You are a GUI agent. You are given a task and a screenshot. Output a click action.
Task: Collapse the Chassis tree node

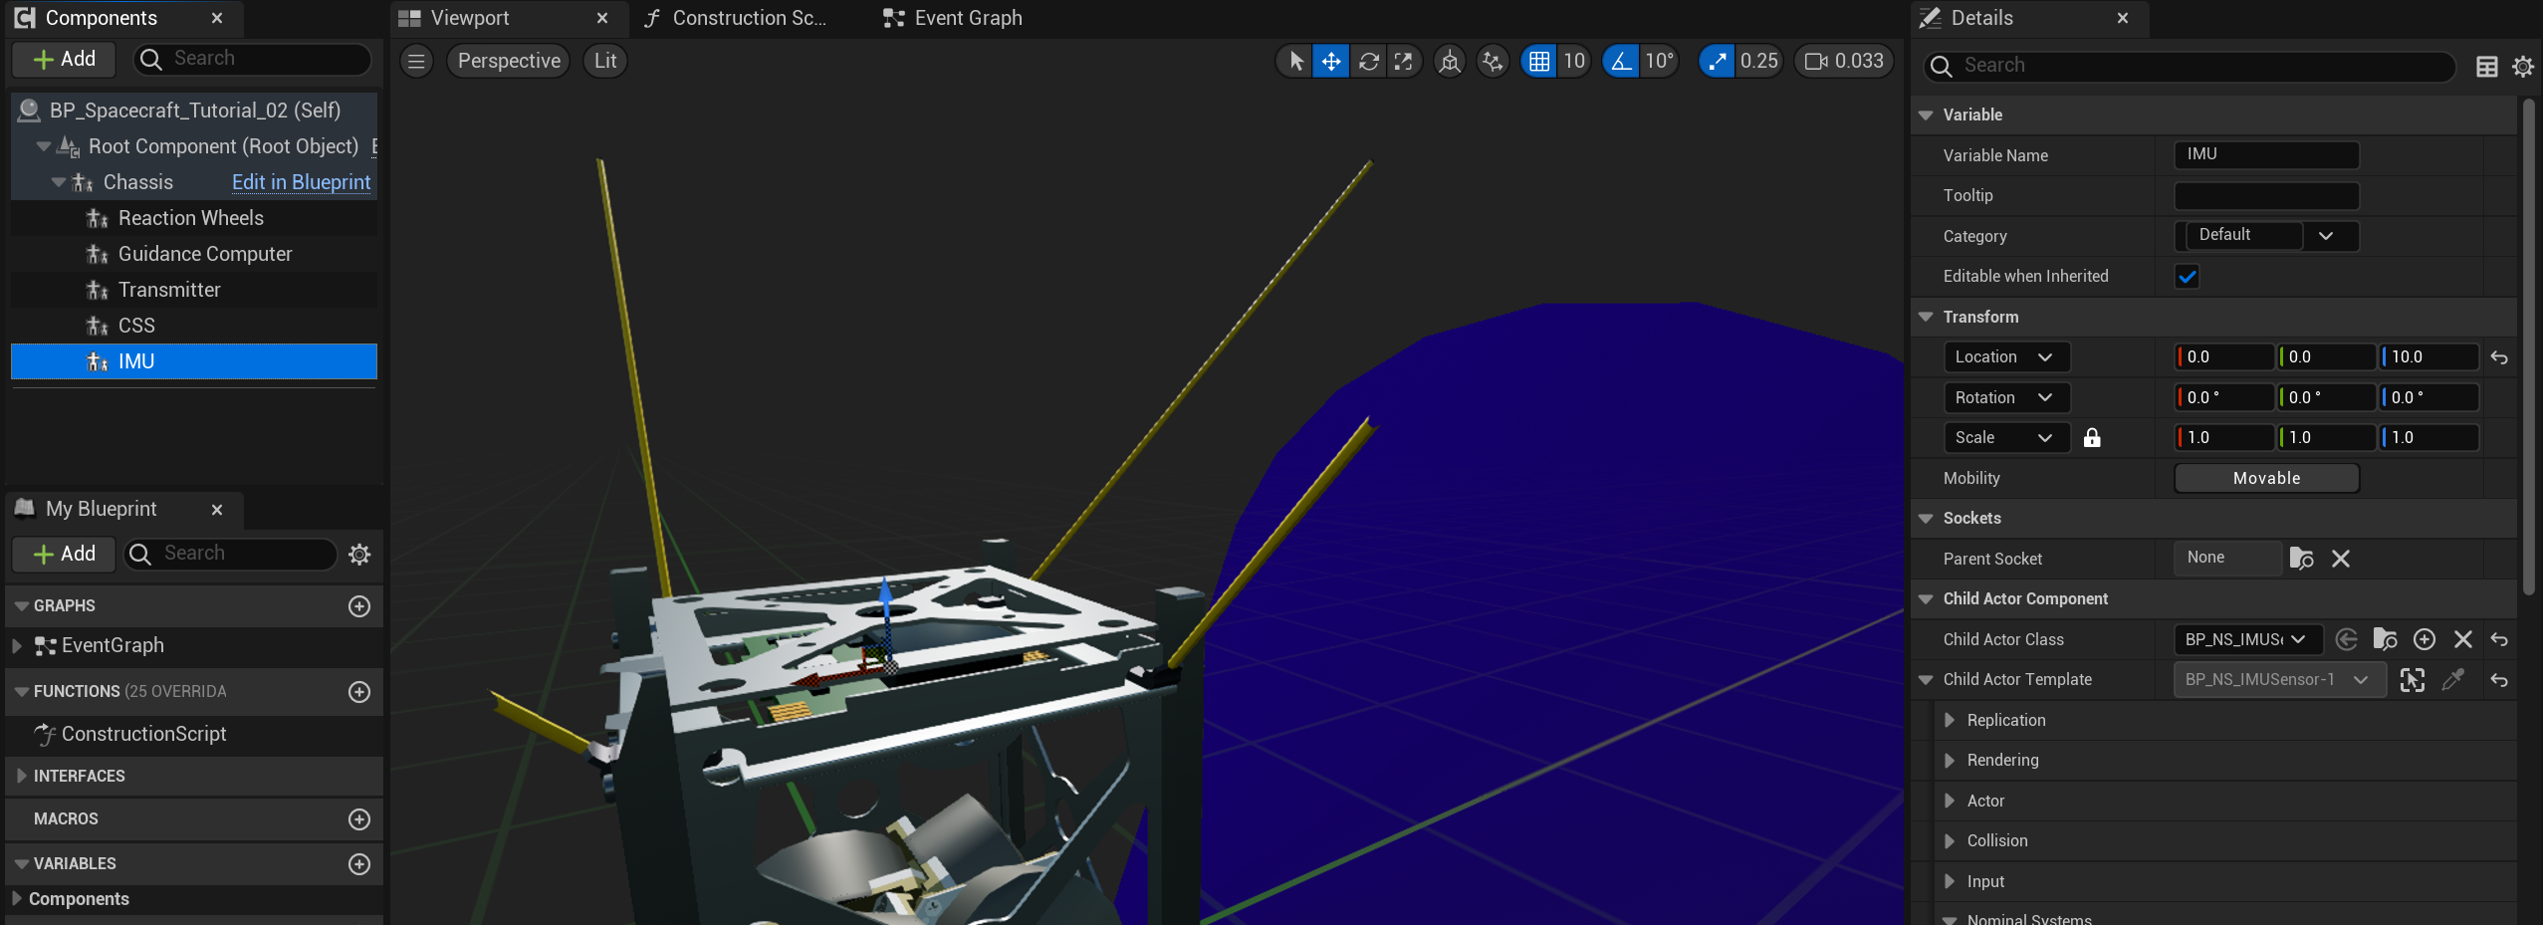point(59,182)
